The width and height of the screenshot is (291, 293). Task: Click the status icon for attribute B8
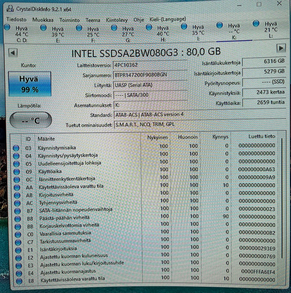click(x=18, y=219)
